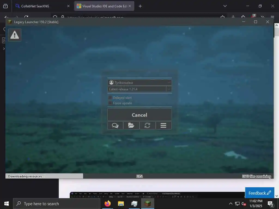Click the Downloading resources status text
Screen dimensions: 279x209
click(x=26, y=176)
